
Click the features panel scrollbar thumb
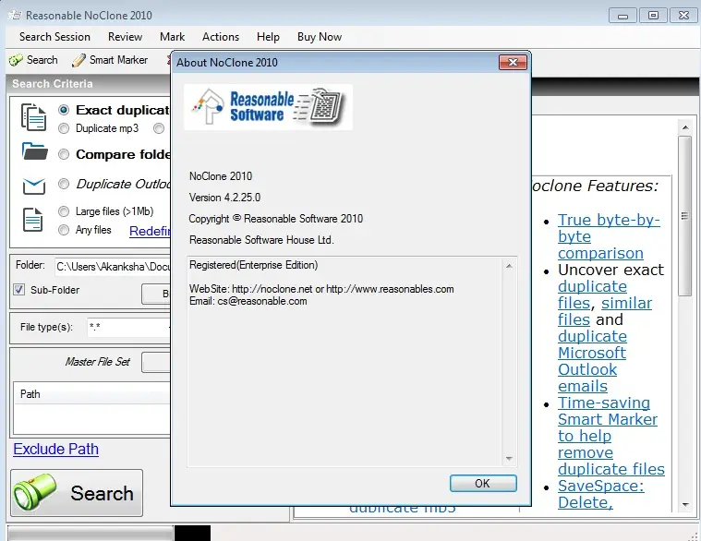685,216
